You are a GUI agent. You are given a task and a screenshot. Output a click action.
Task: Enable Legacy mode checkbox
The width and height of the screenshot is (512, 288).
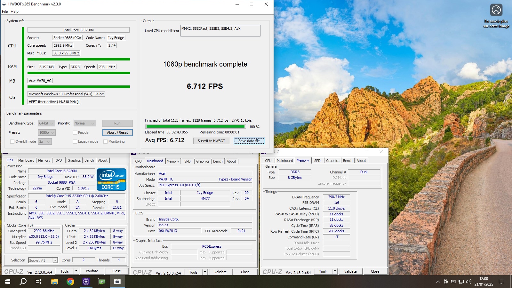75,141
